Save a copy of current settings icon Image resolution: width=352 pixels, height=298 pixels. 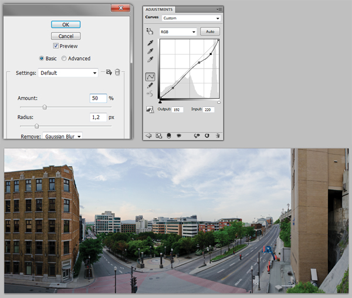coord(109,72)
